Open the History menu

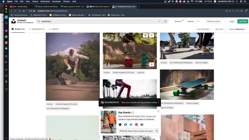point(35,2)
